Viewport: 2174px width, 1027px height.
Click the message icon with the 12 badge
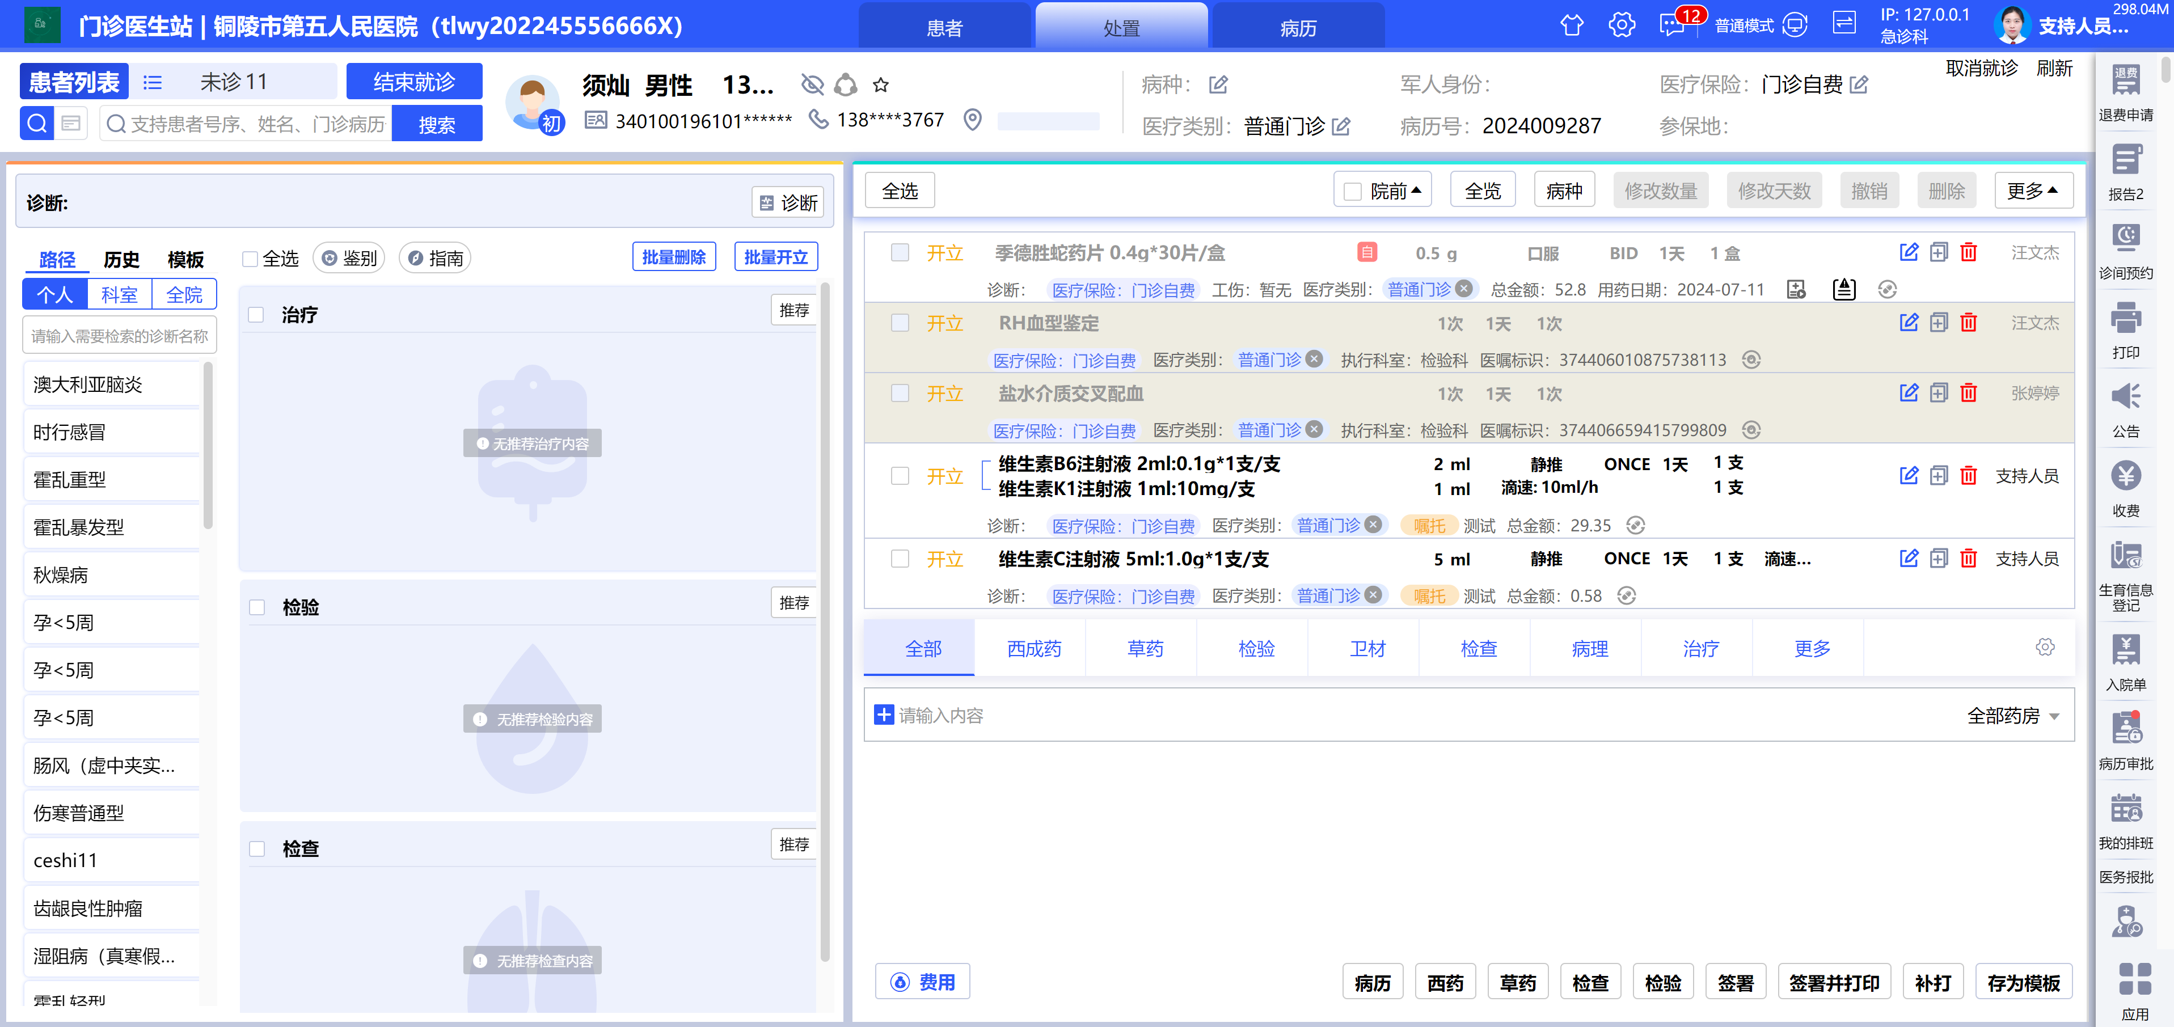[1672, 26]
